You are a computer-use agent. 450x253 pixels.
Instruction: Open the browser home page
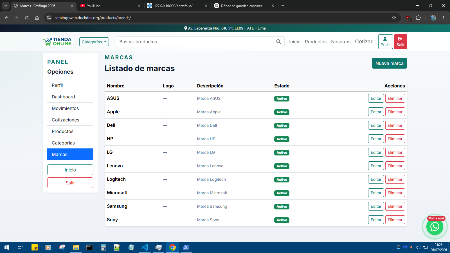tap(37, 18)
